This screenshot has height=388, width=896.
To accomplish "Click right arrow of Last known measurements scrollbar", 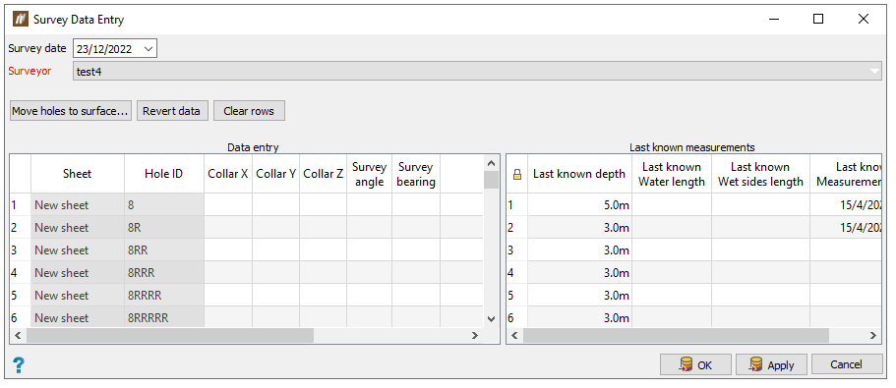I will point(872,336).
